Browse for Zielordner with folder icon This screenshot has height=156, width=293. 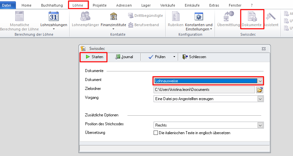260,90
